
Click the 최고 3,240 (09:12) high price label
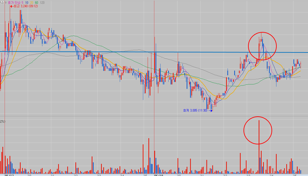click(x=26, y=6)
